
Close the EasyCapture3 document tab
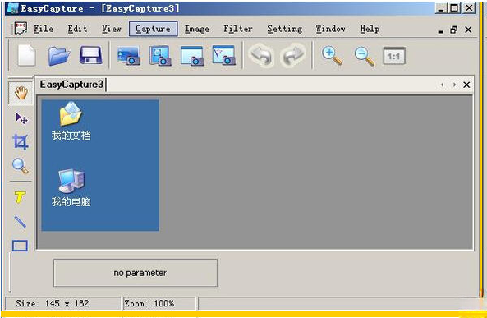tap(466, 85)
